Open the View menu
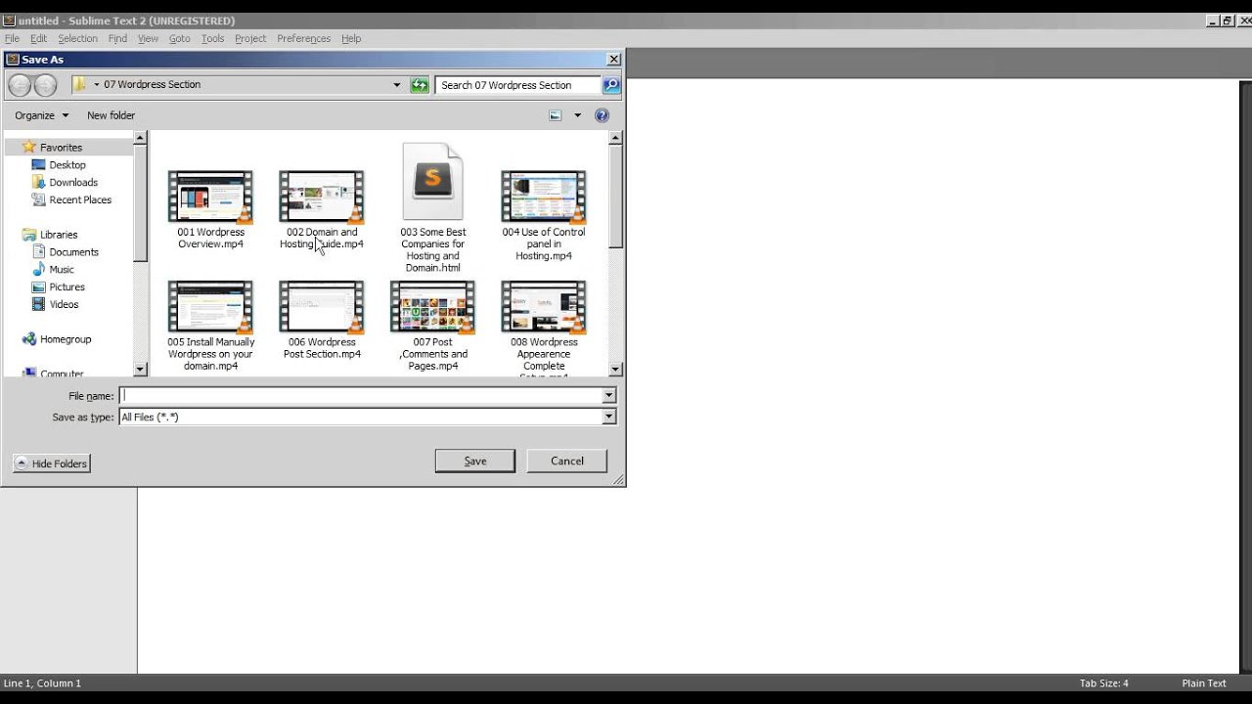This screenshot has width=1252, height=704. [x=148, y=38]
